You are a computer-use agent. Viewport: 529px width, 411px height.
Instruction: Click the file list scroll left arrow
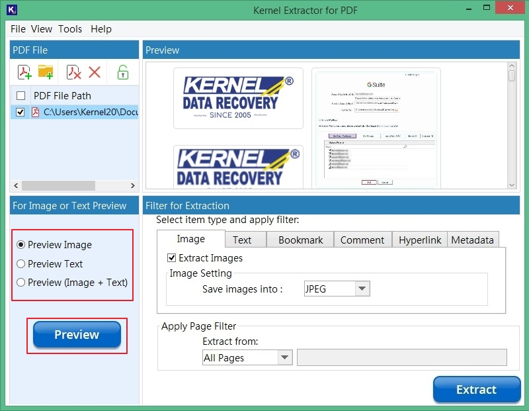(16, 185)
